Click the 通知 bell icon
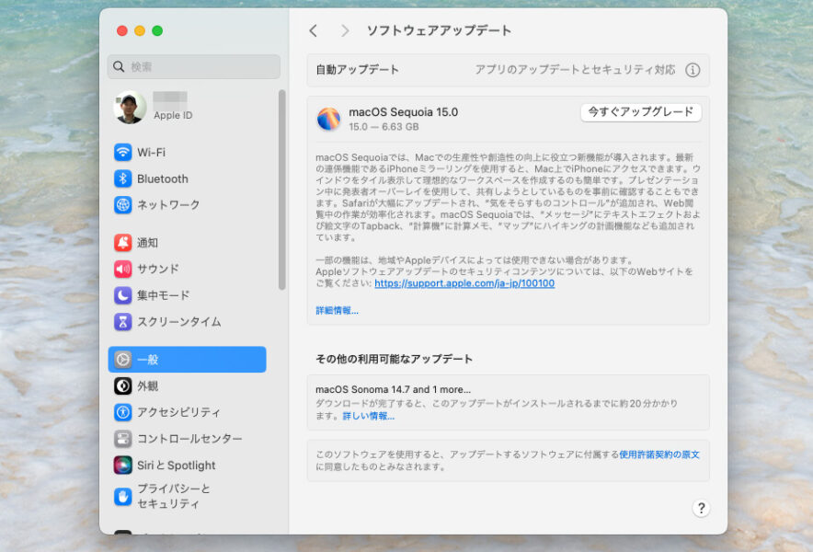Viewport: 813px width, 552px height. pyautogui.click(x=123, y=242)
